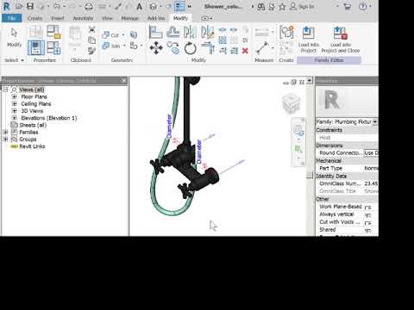This screenshot has width=414, height=310.
Task: Click the Measure Between Two References icon
Action: coord(262,48)
